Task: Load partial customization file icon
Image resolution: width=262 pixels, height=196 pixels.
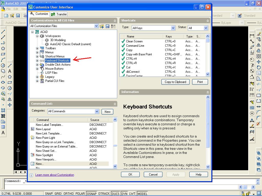Action: (102, 26)
